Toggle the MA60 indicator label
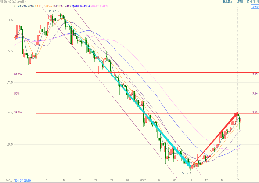 (x=100, y=6)
